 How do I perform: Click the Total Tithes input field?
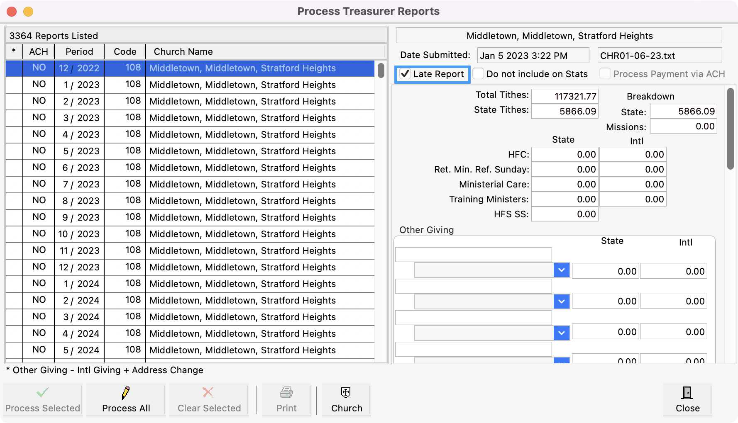pos(564,95)
